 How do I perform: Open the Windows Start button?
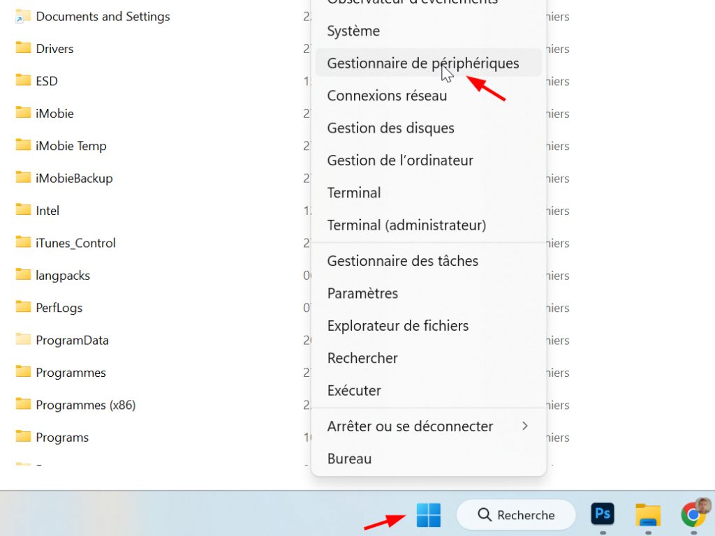tap(428, 514)
